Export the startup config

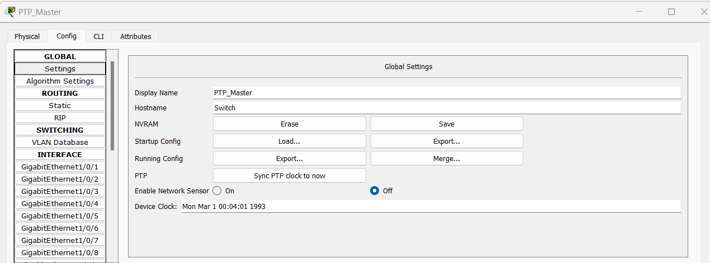point(446,141)
